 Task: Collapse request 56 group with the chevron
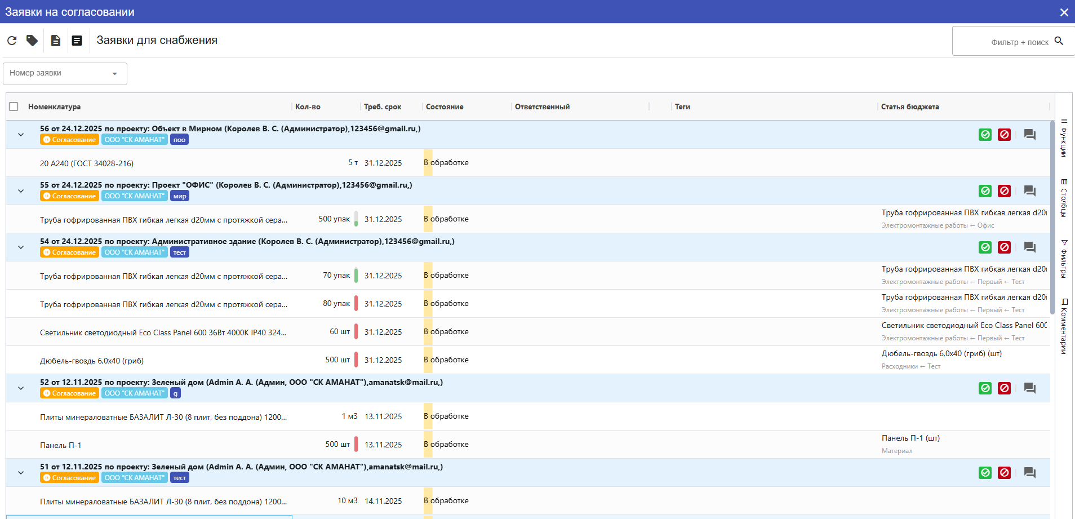[x=21, y=135]
